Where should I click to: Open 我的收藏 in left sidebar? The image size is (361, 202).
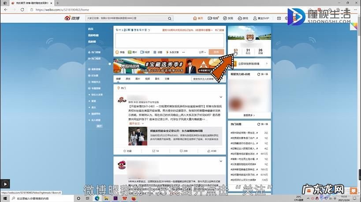click(93, 35)
